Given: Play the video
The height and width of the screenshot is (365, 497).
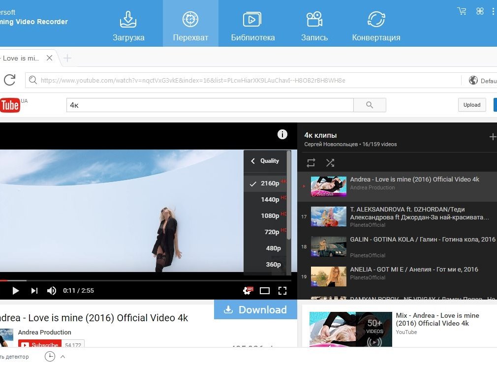Looking at the screenshot, I should [15, 291].
